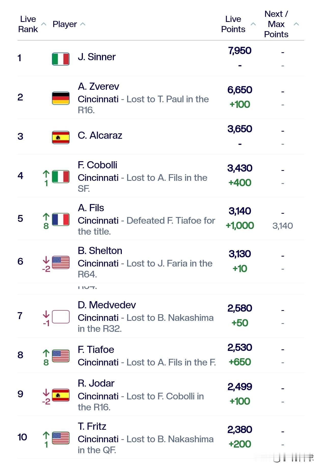The width and height of the screenshot is (321, 469).
Task: Sort by Next / Max Points arrow
Action: [296, 24]
